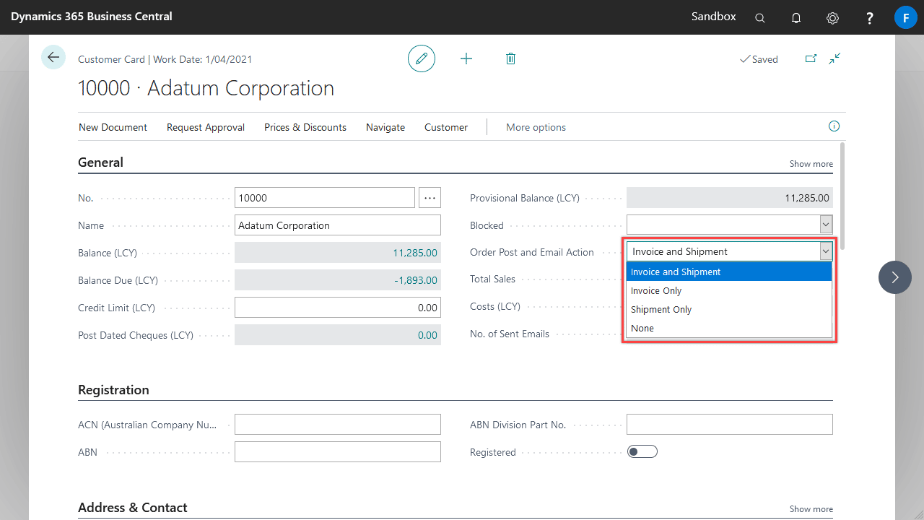Viewport: 924px width, 520px height.
Task: Show the FactBox info icon
Action: 834,126
